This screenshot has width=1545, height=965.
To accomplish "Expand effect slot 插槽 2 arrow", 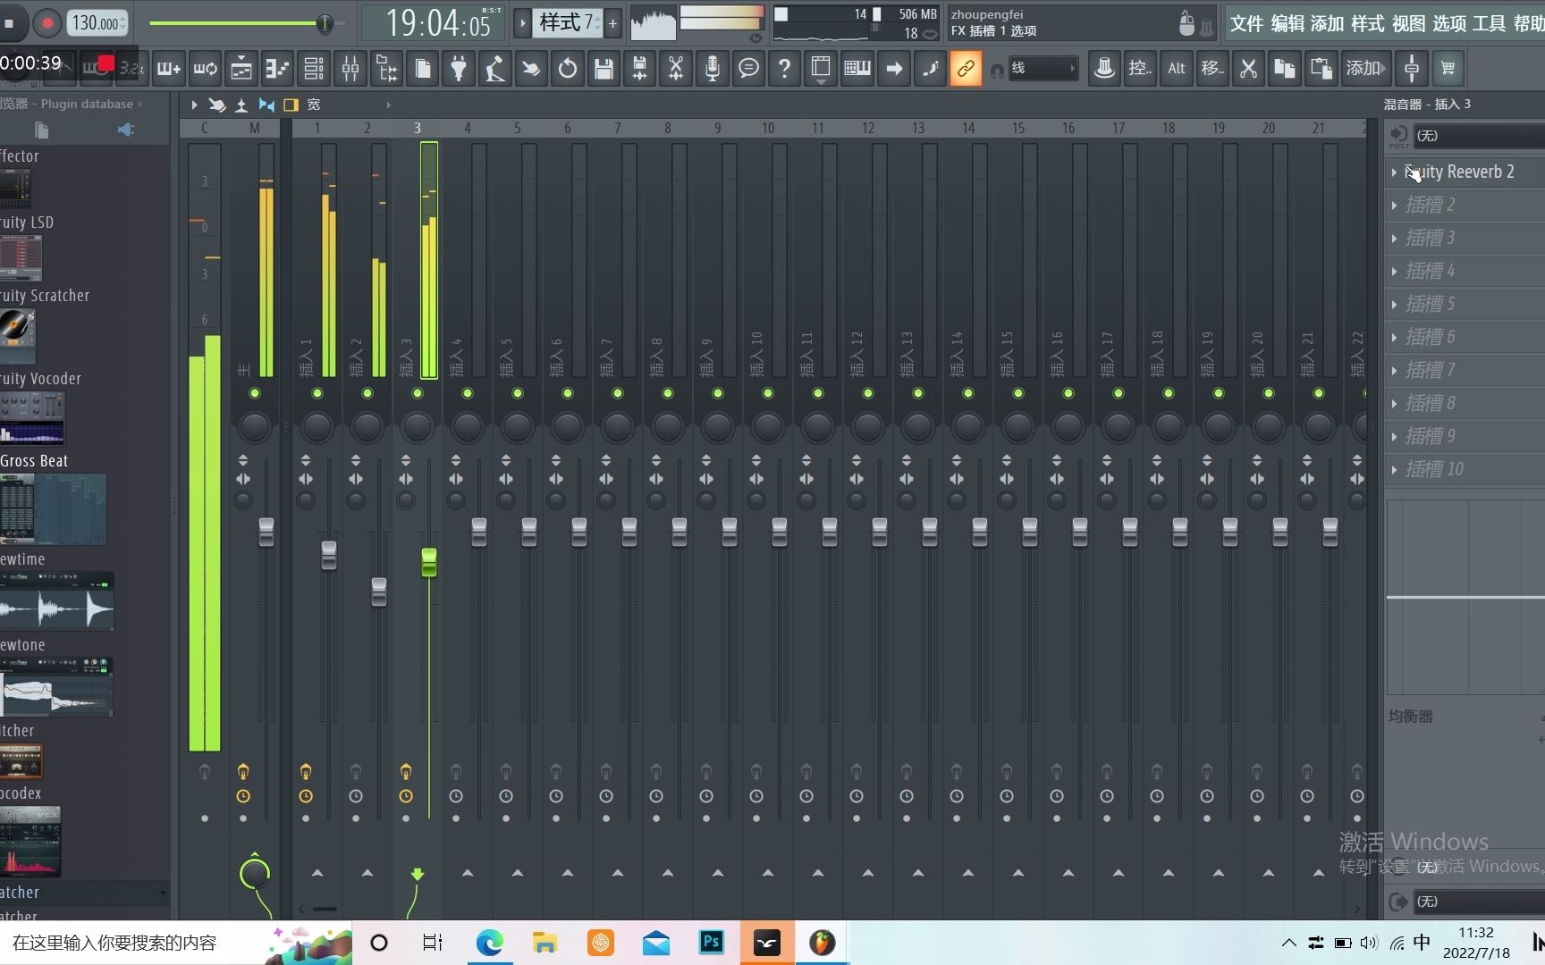I will [1394, 205].
